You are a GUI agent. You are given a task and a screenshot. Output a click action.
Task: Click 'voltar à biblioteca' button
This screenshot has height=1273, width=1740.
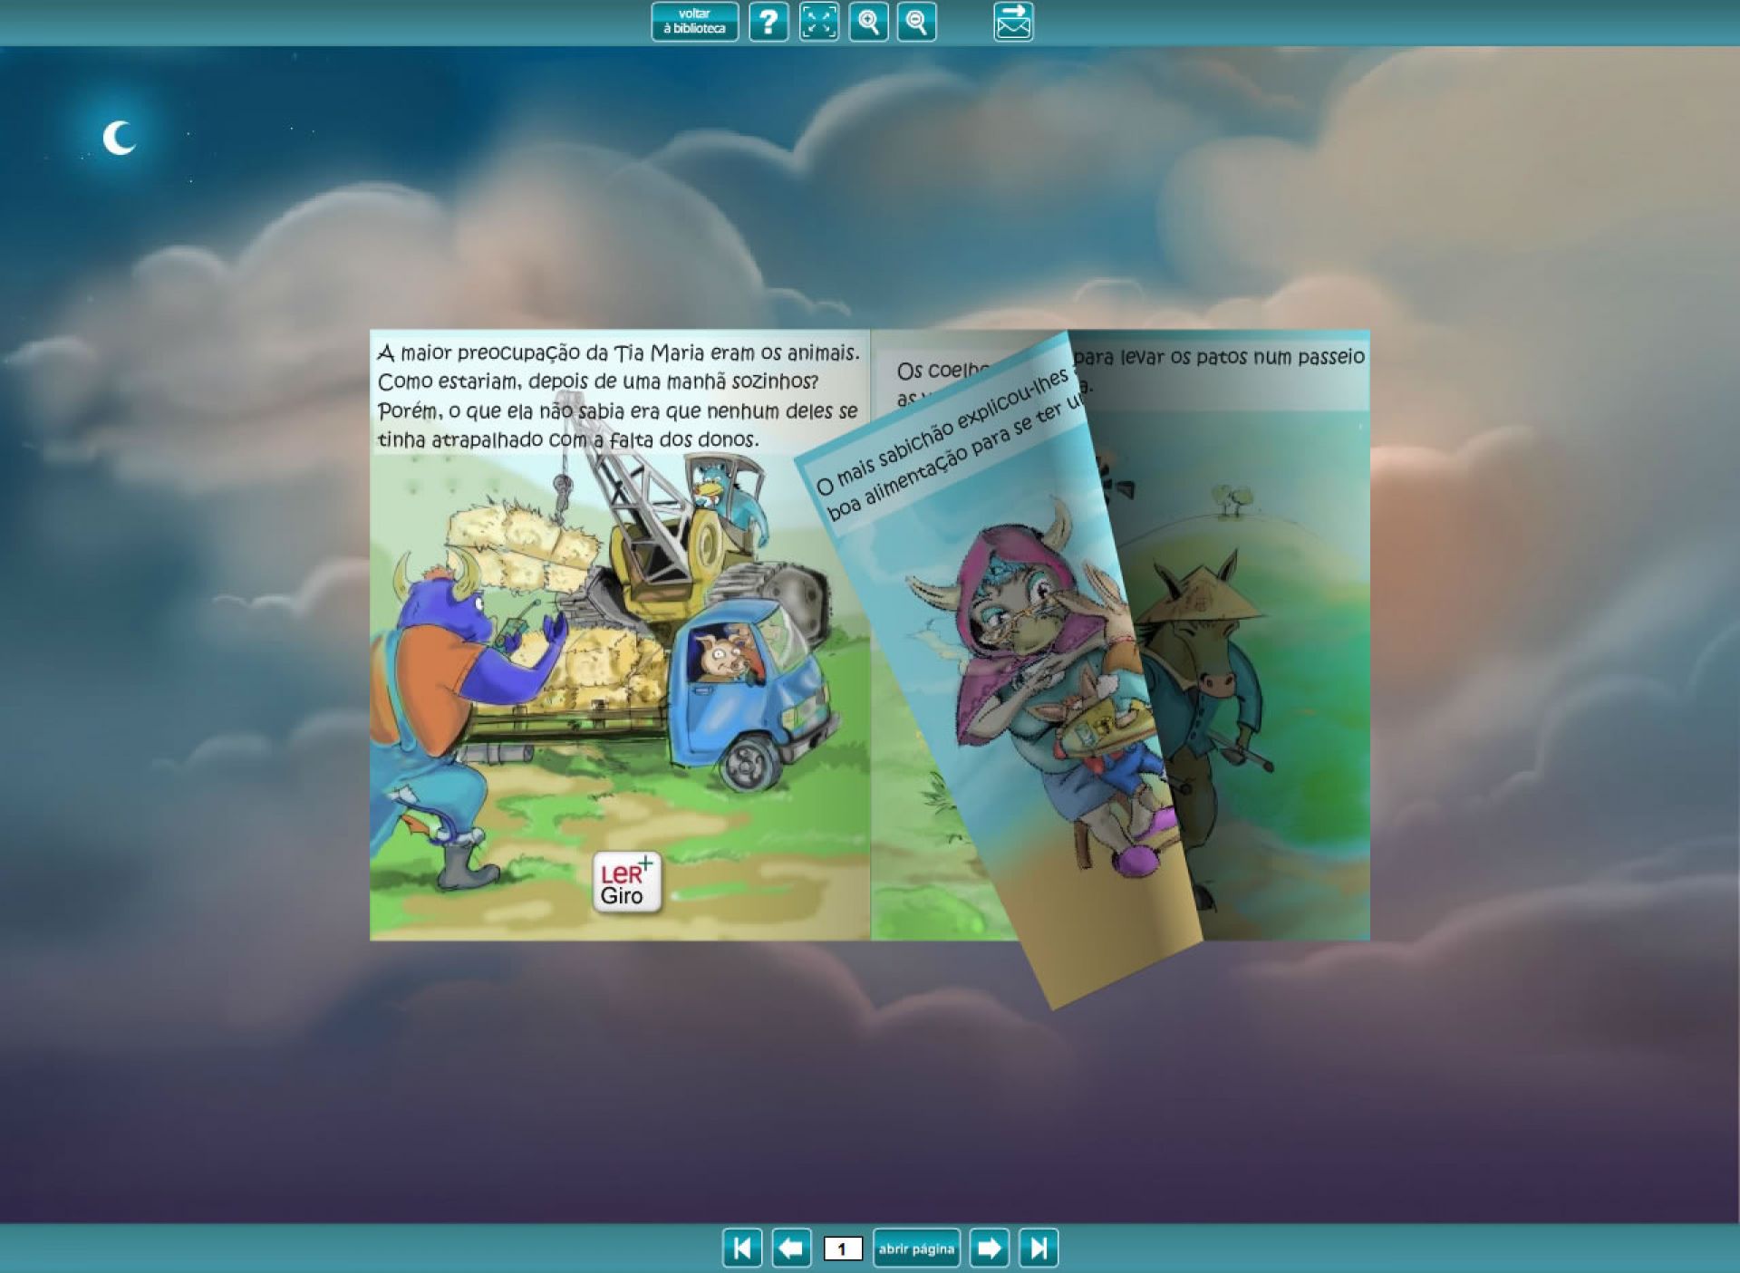pos(694,22)
